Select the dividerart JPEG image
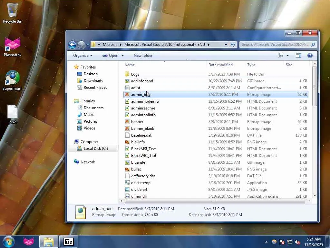The height and width of the screenshot is (248, 330). [216, 189]
